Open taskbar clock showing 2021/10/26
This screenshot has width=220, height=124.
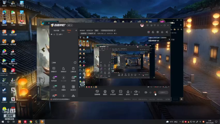210,122
